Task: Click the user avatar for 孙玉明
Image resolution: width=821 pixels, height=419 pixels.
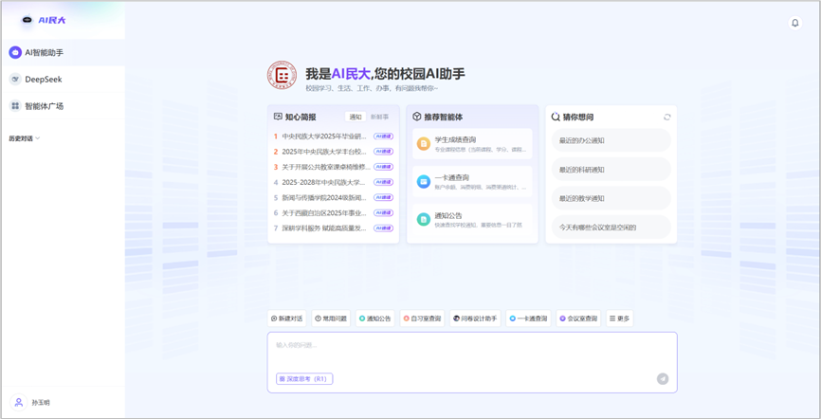Action: point(18,402)
